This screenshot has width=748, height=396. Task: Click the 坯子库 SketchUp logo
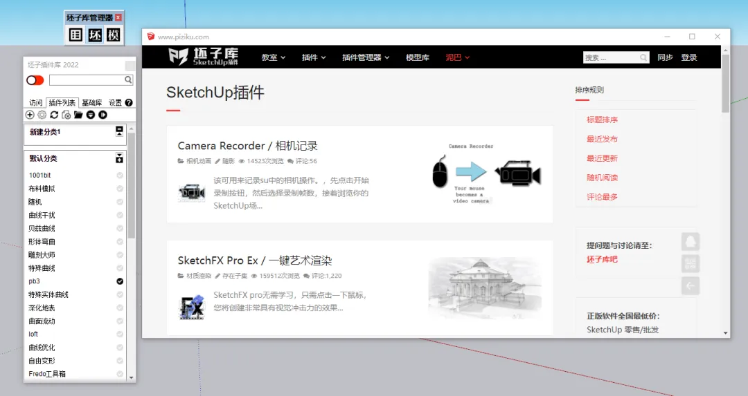(x=204, y=57)
